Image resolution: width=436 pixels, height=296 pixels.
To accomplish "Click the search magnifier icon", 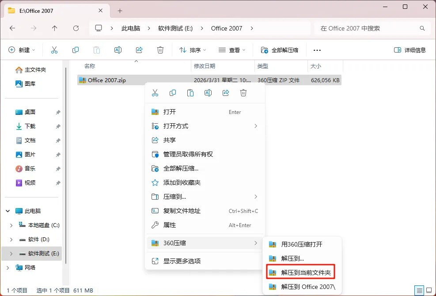I will coord(422,28).
